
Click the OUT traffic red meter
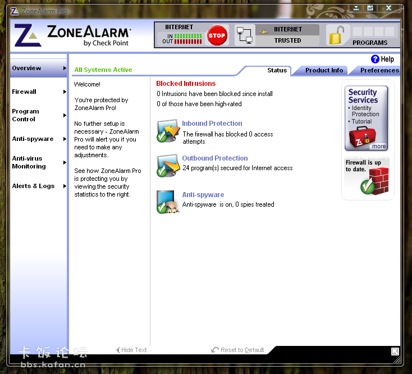(x=188, y=41)
